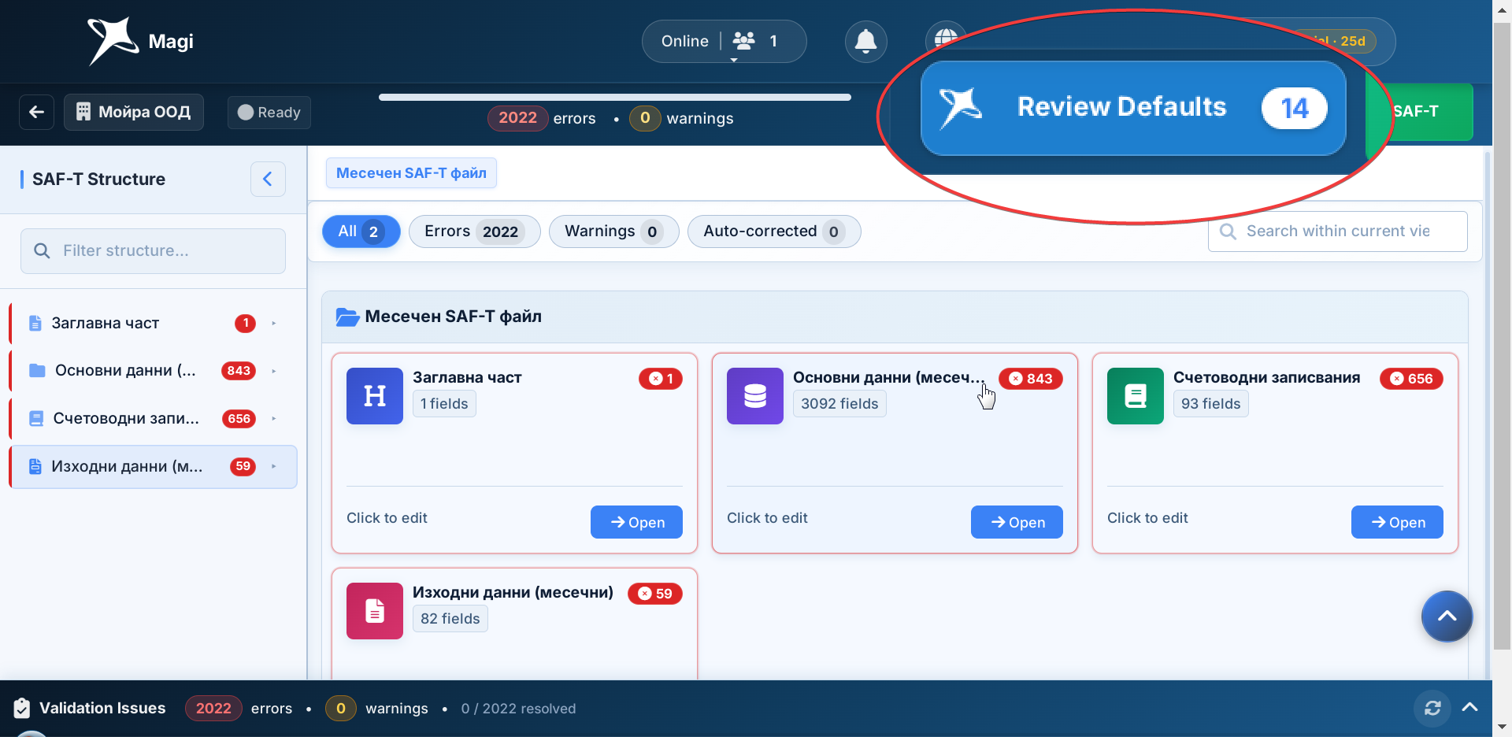Click the purple database icon on the Основни данни card
This screenshot has width=1512, height=737.
click(x=755, y=396)
